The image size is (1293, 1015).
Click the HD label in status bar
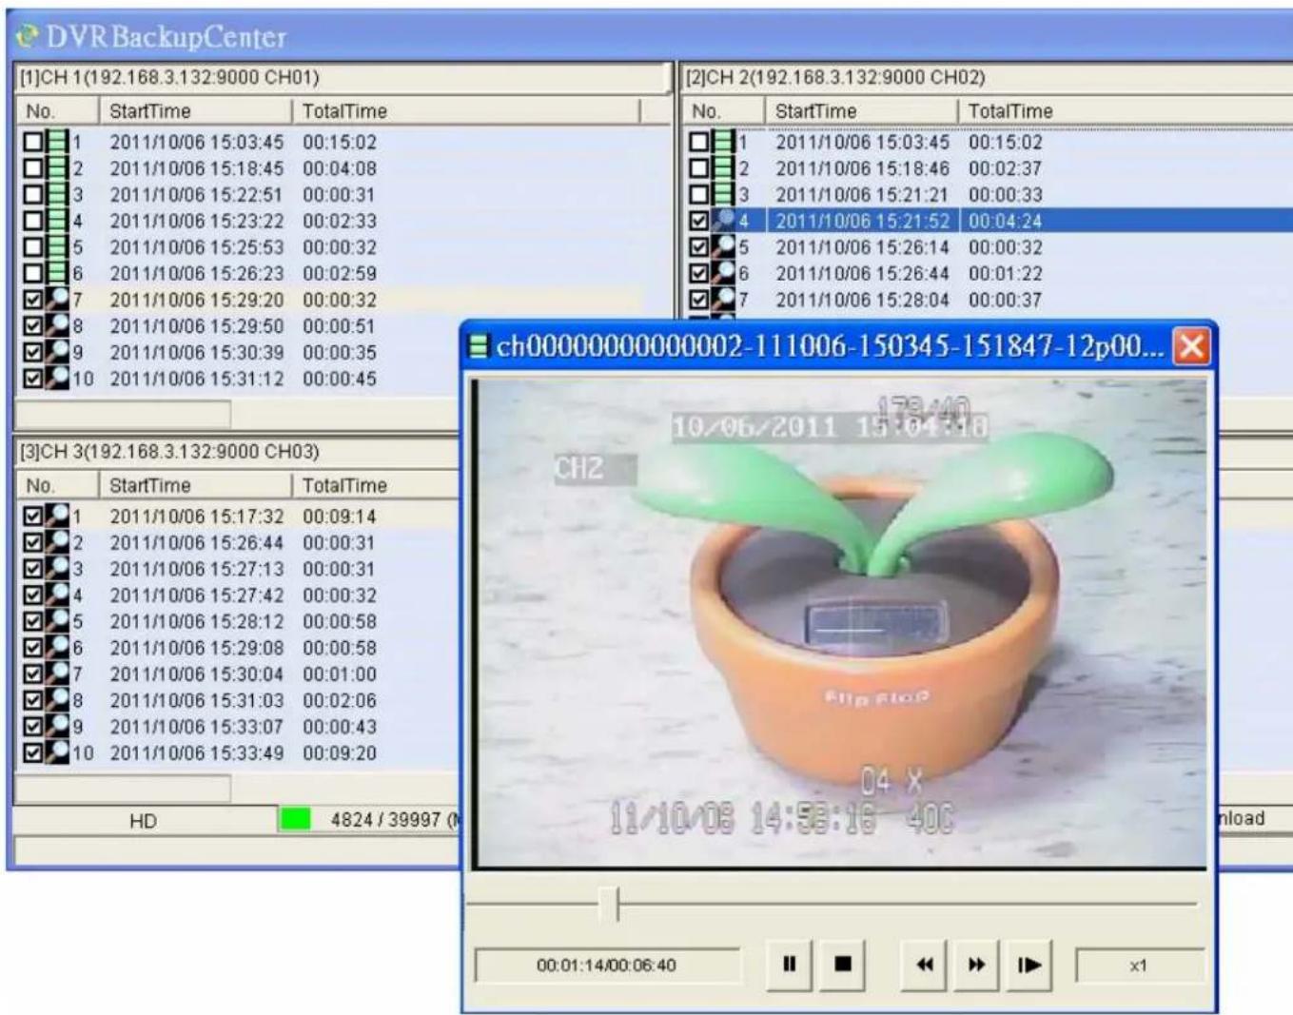[x=143, y=820]
